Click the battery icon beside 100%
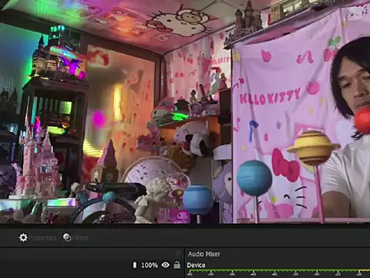370x278 pixels. (x=135, y=265)
